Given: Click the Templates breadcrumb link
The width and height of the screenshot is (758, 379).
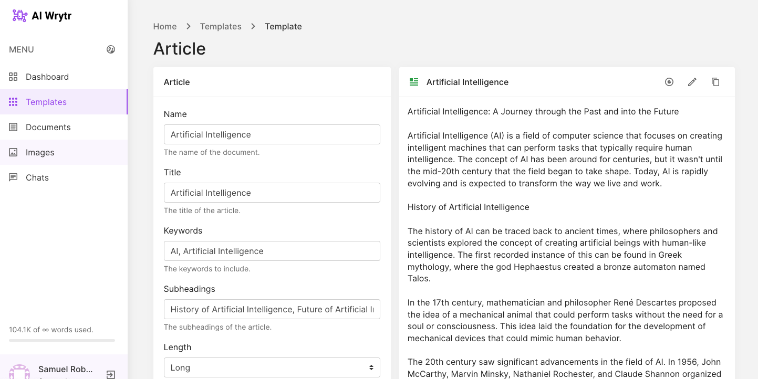Looking at the screenshot, I should click(x=221, y=26).
